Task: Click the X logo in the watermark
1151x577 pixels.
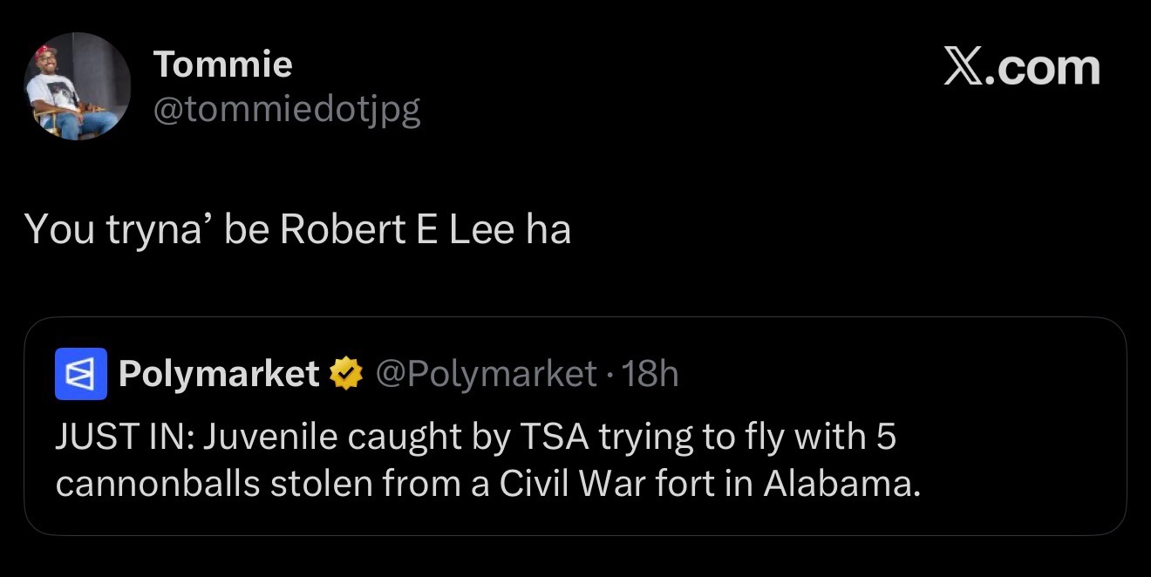Action: 966,68
